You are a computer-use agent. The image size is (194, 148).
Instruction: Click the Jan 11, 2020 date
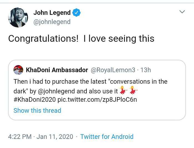[55, 137]
